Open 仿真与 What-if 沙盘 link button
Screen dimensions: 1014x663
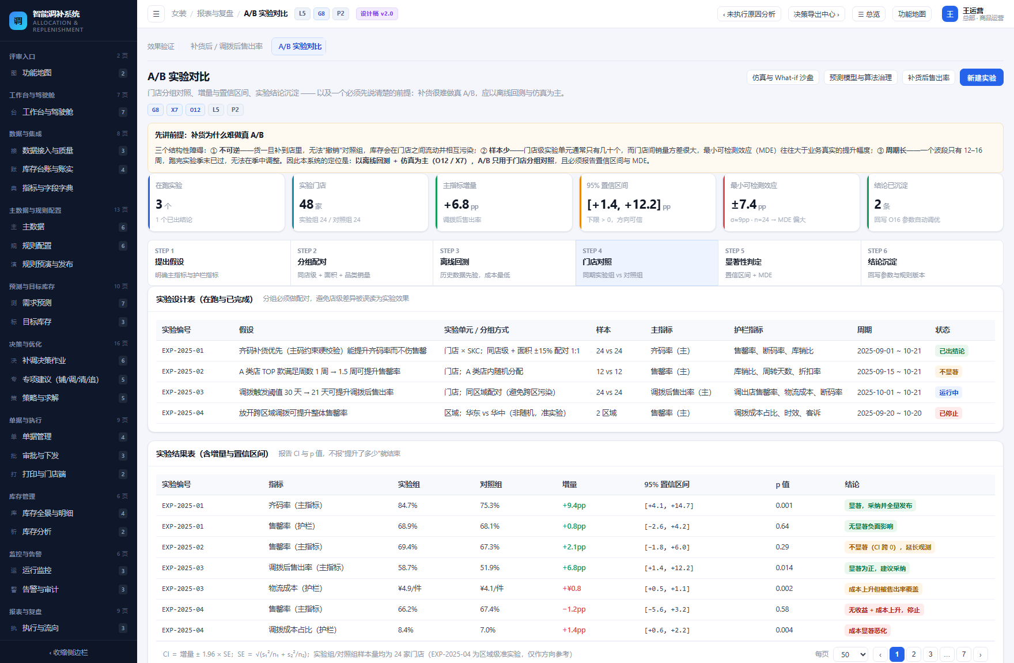coord(782,78)
